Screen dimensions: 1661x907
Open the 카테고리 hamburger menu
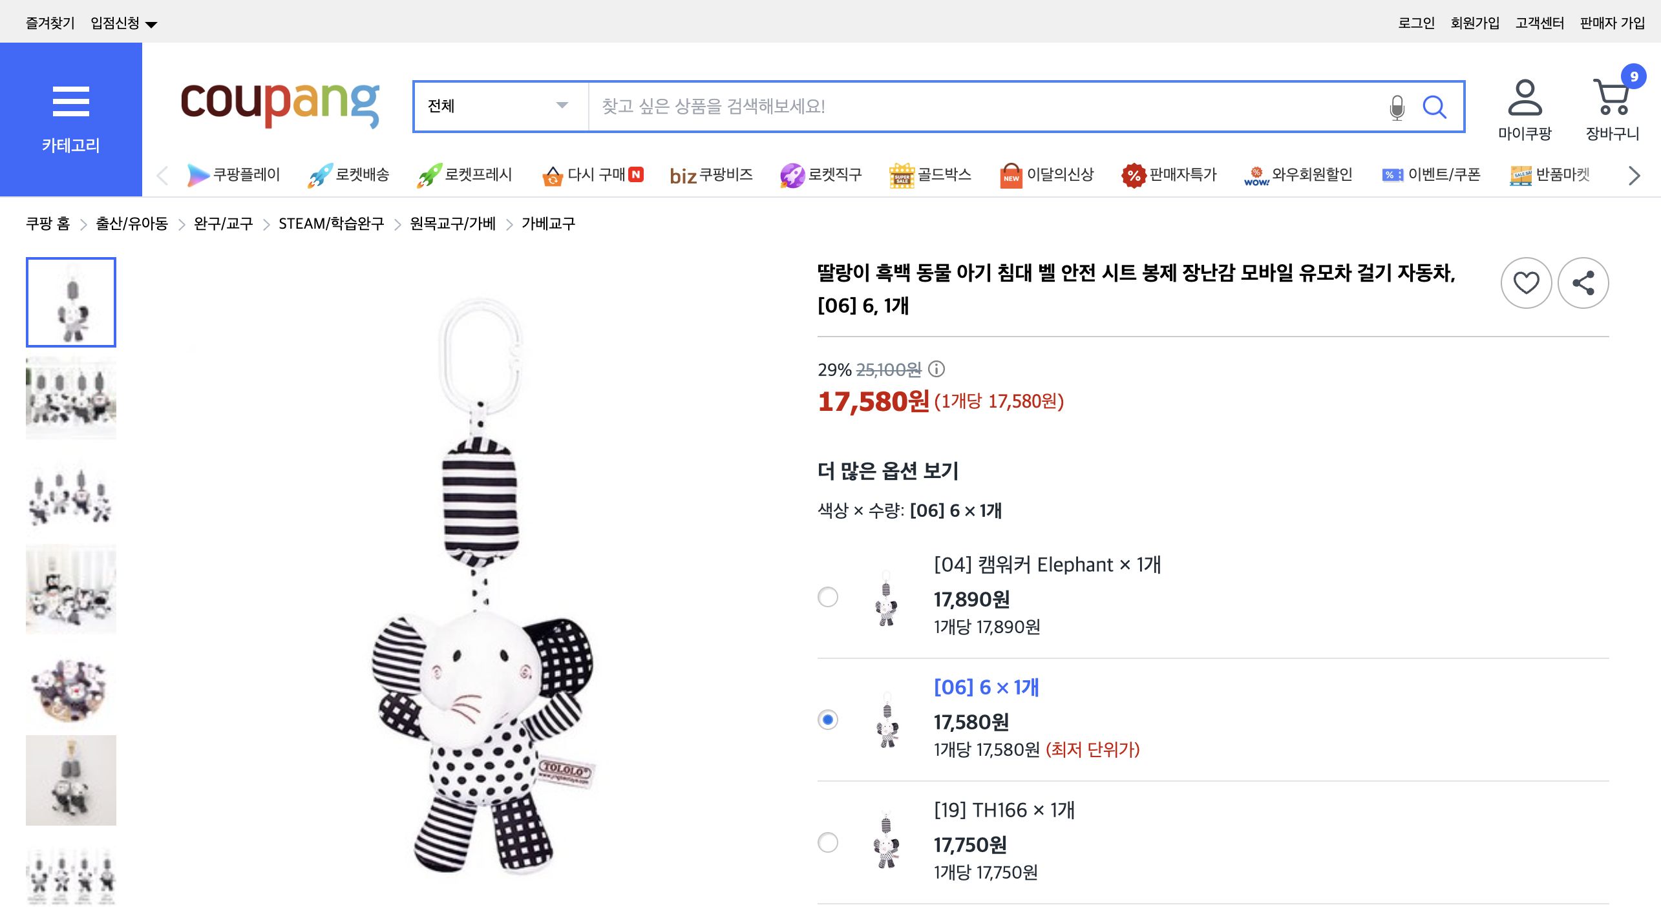click(x=71, y=101)
